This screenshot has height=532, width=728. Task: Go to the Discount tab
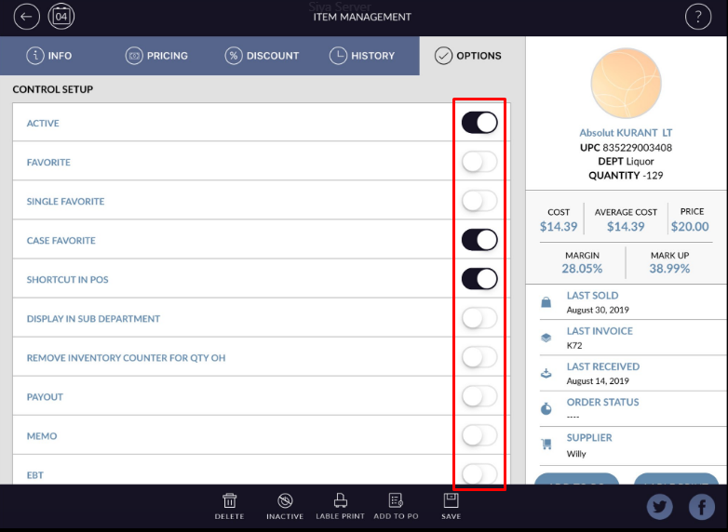point(262,56)
